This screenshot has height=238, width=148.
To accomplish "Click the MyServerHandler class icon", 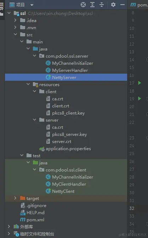I will coord(48,70).
